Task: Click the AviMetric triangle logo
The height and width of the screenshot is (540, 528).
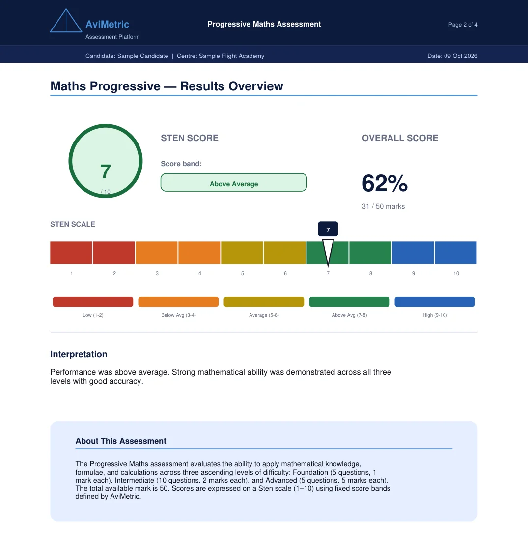Action: [66, 21]
